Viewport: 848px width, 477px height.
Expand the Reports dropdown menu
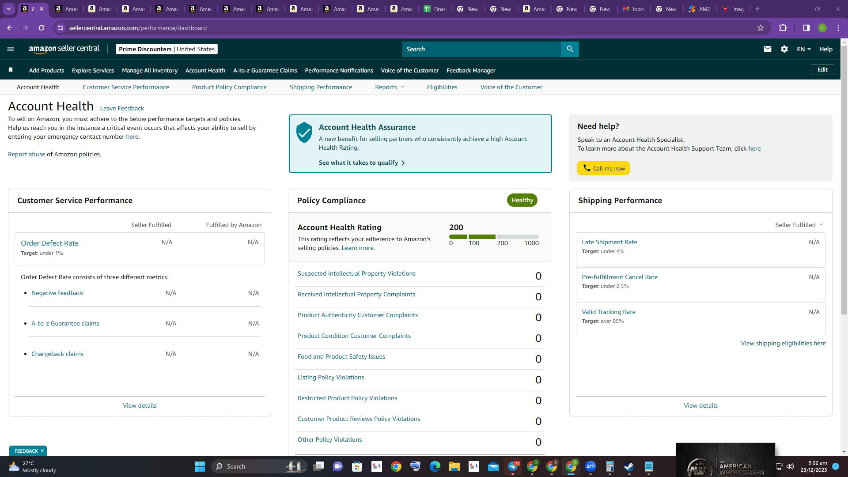(x=390, y=87)
